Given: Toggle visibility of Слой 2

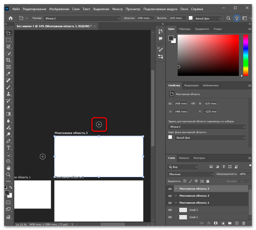Looking at the screenshot, I should (x=170, y=210).
